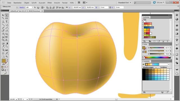This screenshot has height=101, width=180.
Task: Open the opacity value dropdown arrow
Action: [x=33, y=8]
